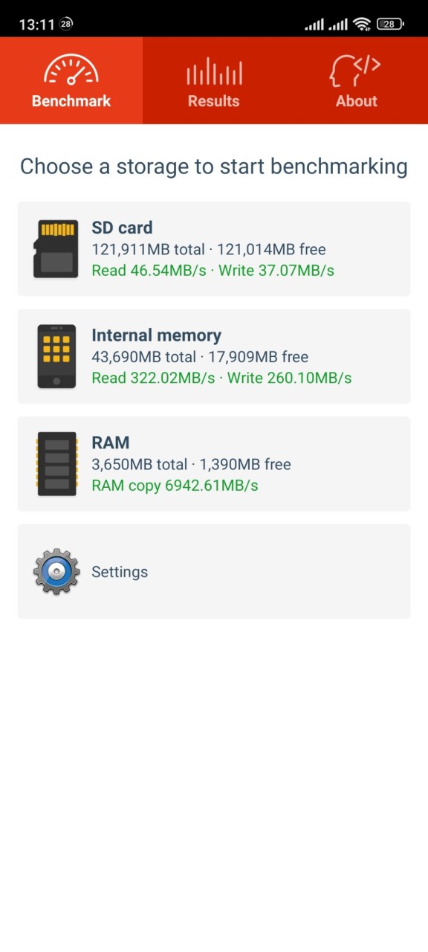Tap the clock showing 13:11
The image size is (428, 952).
point(36,25)
